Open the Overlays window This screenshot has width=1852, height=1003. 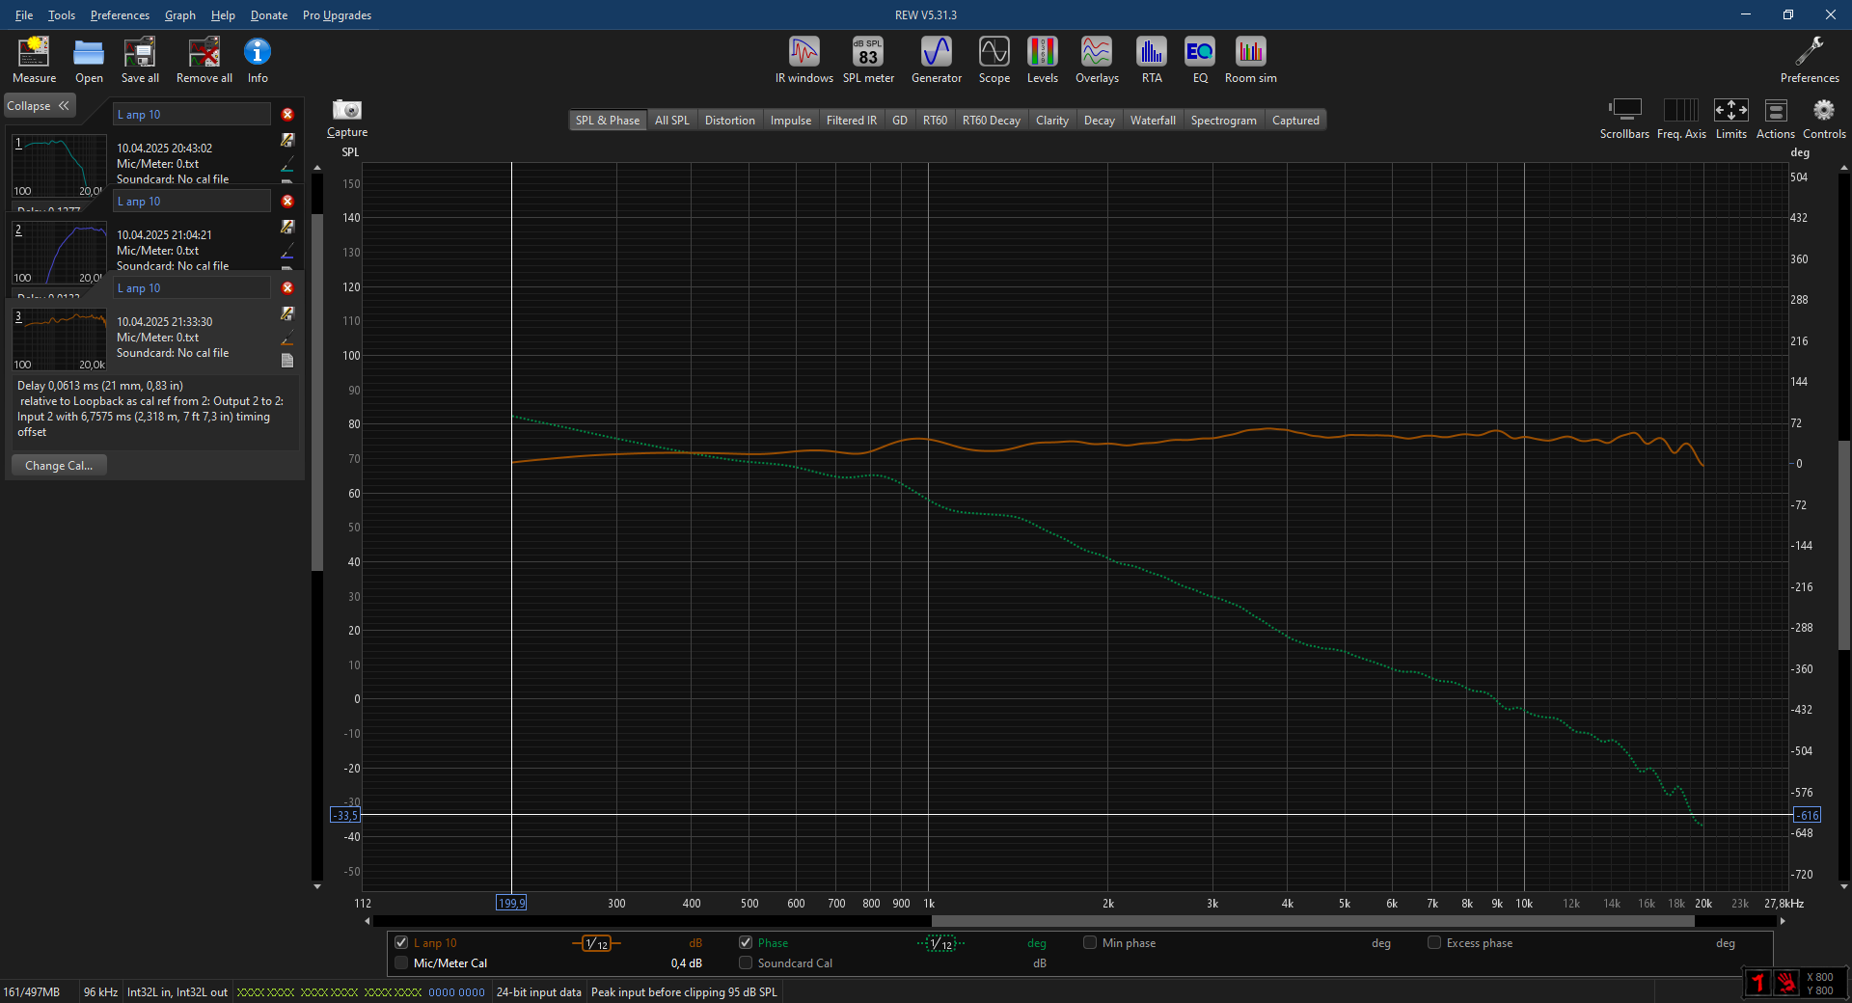pyautogui.click(x=1097, y=60)
